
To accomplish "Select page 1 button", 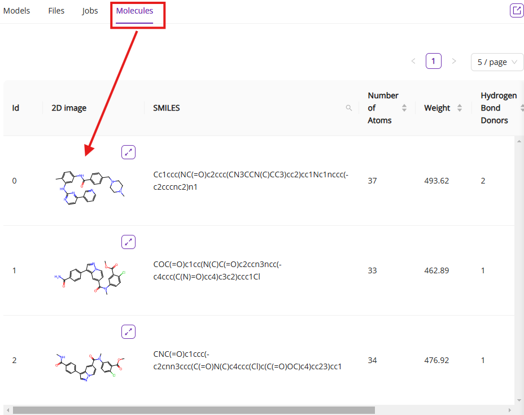I will (434, 62).
